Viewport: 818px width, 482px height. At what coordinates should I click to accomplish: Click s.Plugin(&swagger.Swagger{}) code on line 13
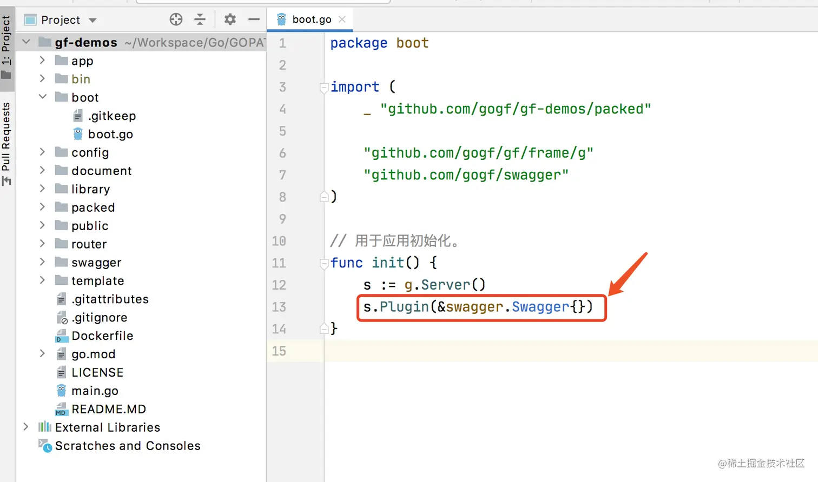click(x=478, y=307)
